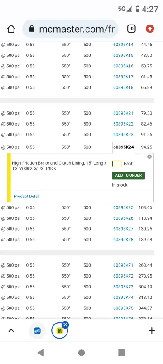
Task: Open part number 60895K71
Action: (123, 265)
